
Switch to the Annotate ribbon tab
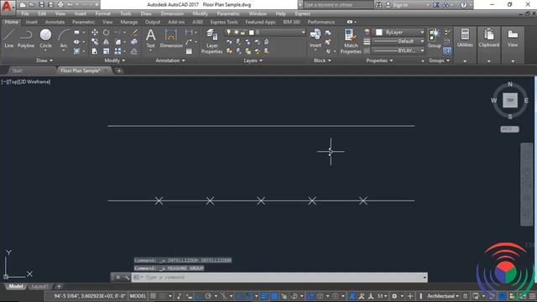[55, 22]
